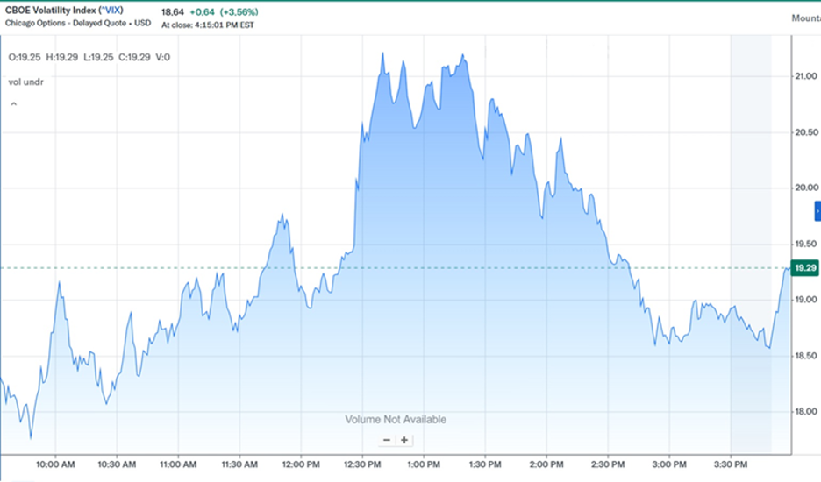The image size is (821, 482).
Task: Open the Mountain chart type dropdown
Action: click(806, 18)
